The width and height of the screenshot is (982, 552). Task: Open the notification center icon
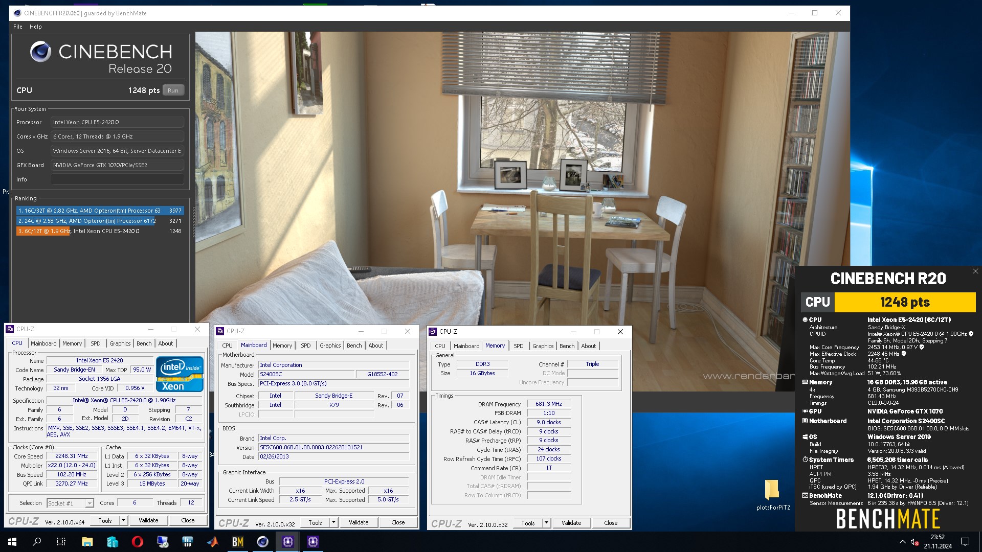pyautogui.click(x=965, y=542)
